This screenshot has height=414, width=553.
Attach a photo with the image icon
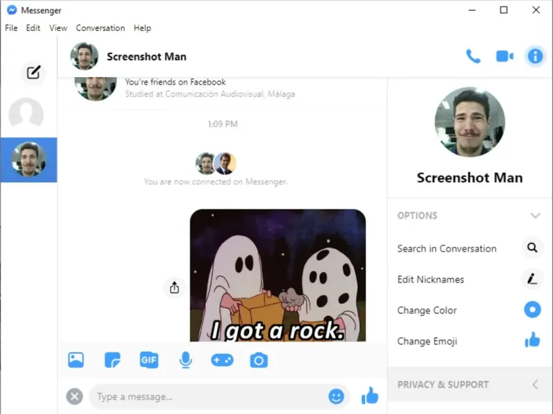click(x=76, y=360)
